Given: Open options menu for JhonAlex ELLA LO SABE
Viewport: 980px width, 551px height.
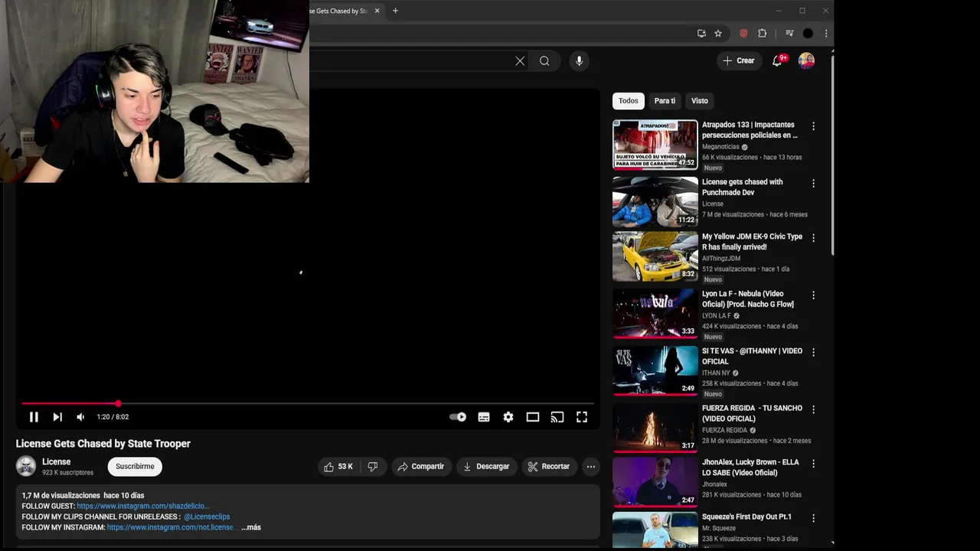Looking at the screenshot, I should 813,465.
